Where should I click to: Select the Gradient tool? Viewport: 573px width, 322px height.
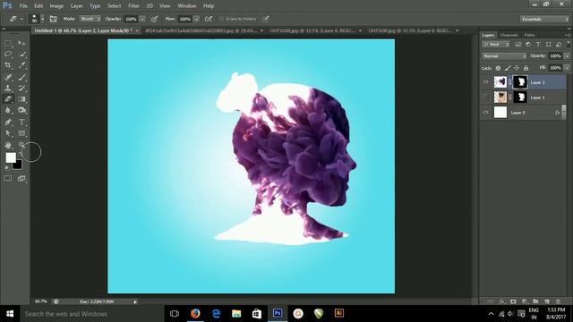point(21,99)
